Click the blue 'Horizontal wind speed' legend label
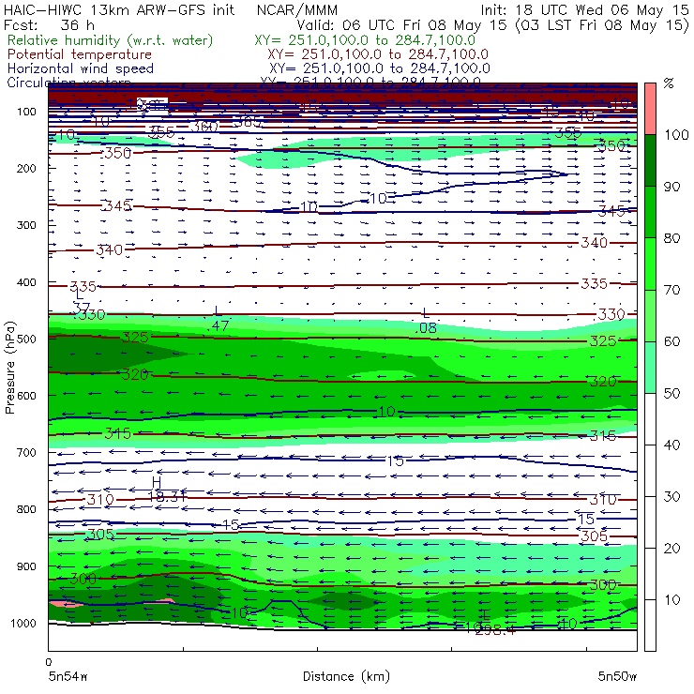 (x=81, y=68)
